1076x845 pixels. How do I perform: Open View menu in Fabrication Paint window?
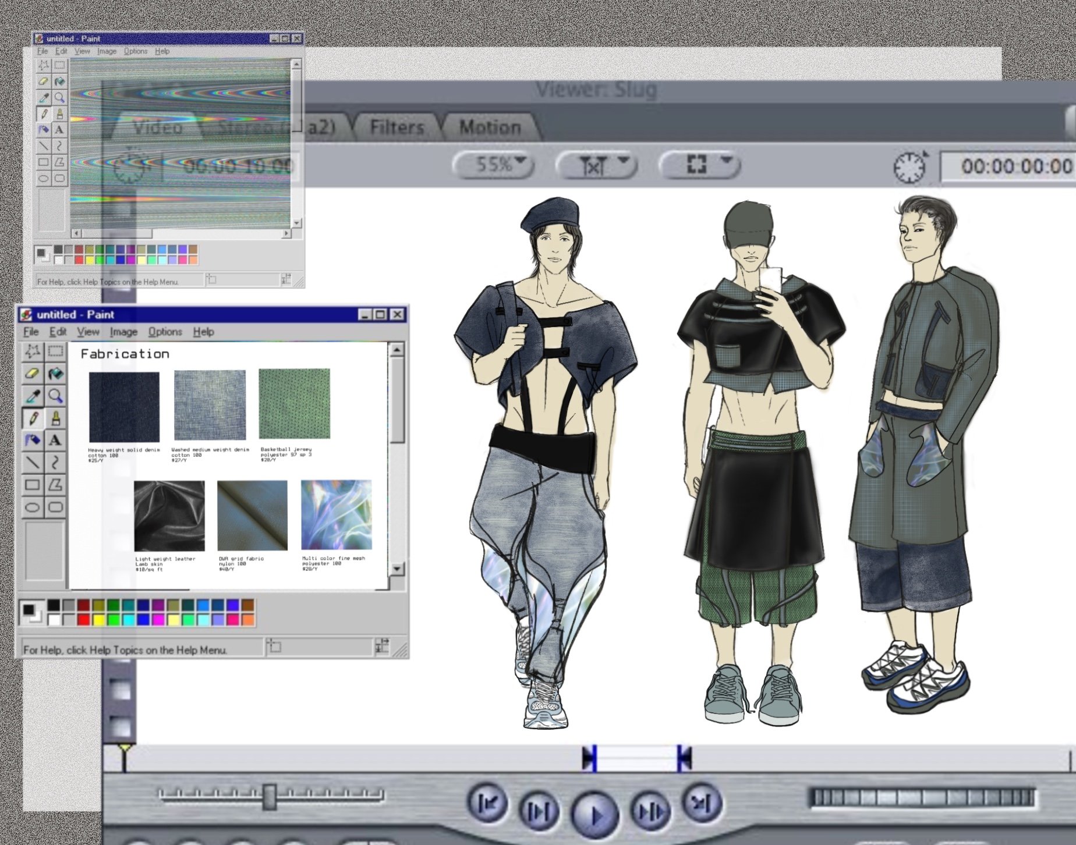point(88,332)
